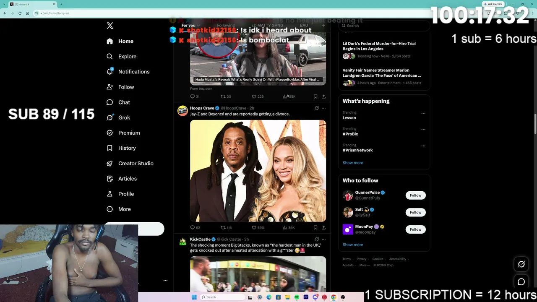Repost the tmz.com post with 30 reposts
Viewport: 537px width, 302px height.
tap(226, 96)
